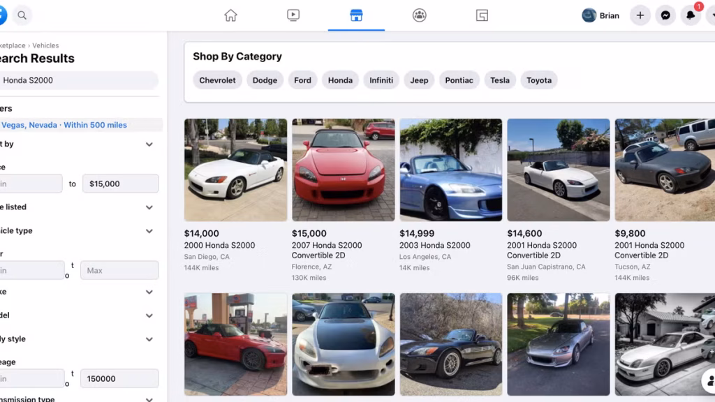The width and height of the screenshot is (715, 402).
Task: Open the notifications bell
Action: pos(691,15)
